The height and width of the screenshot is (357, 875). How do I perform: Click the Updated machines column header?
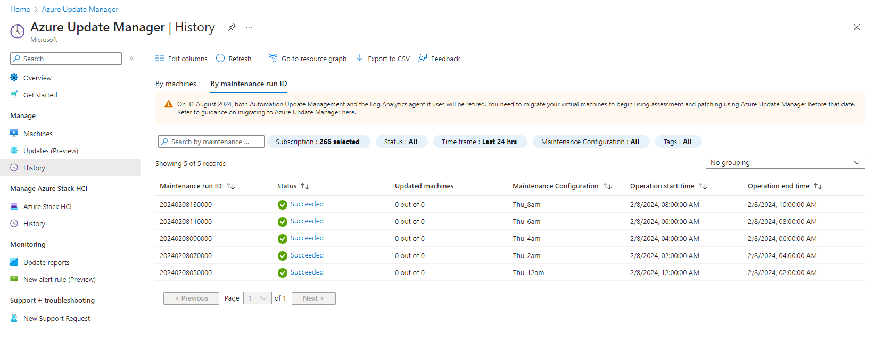point(424,186)
